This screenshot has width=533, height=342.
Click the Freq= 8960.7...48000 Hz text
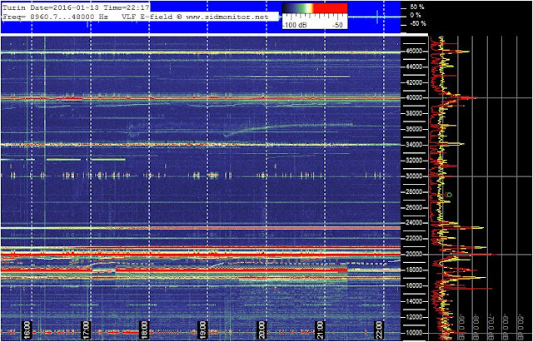point(55,17)
